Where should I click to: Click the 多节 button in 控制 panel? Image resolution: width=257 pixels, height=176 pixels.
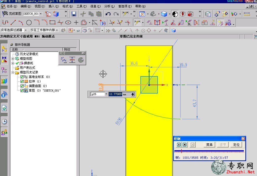(x=223, y=145)
